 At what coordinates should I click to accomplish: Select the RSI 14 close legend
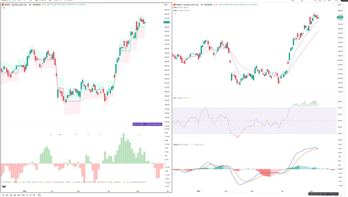pyautogui.click(x=178, y=98)
